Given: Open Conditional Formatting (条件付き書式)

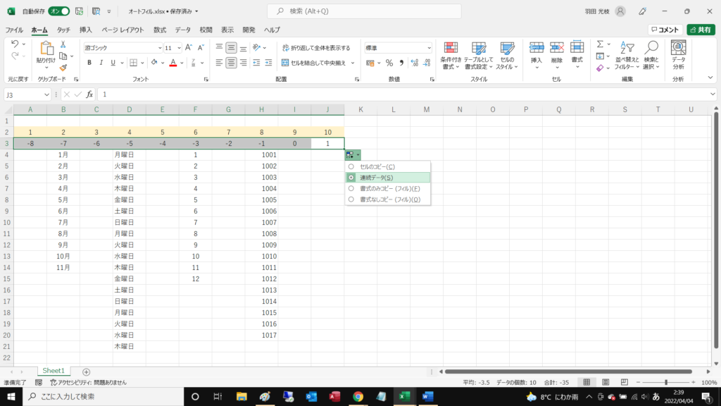Looking at the screenshot, I should tap(451, 56).
